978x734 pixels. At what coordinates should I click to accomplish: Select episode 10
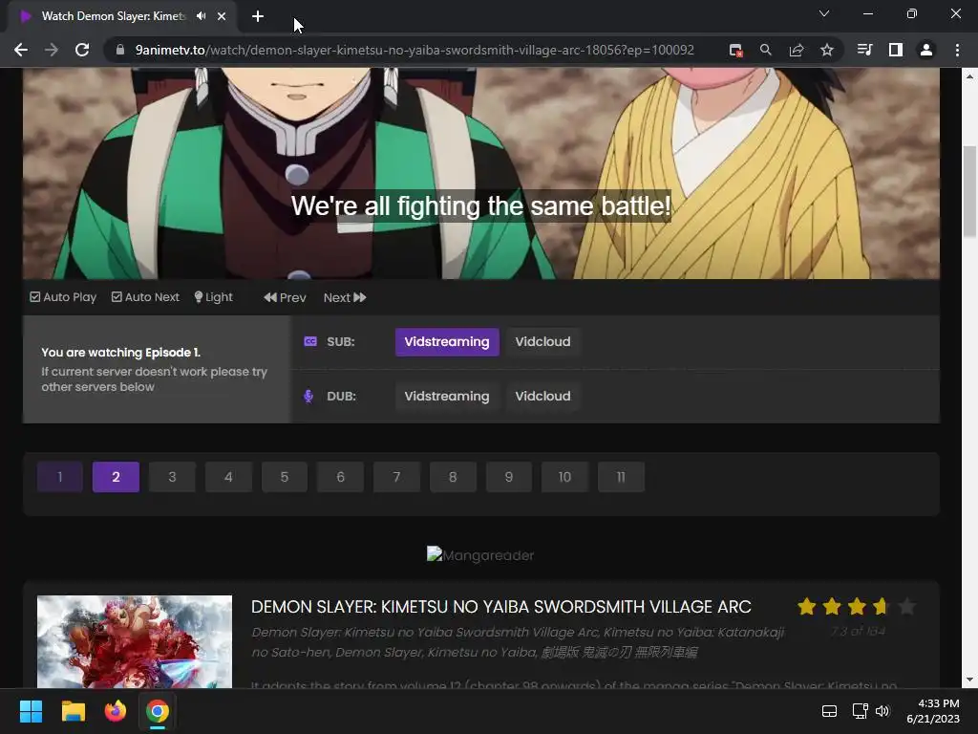(x=565, y=477)
